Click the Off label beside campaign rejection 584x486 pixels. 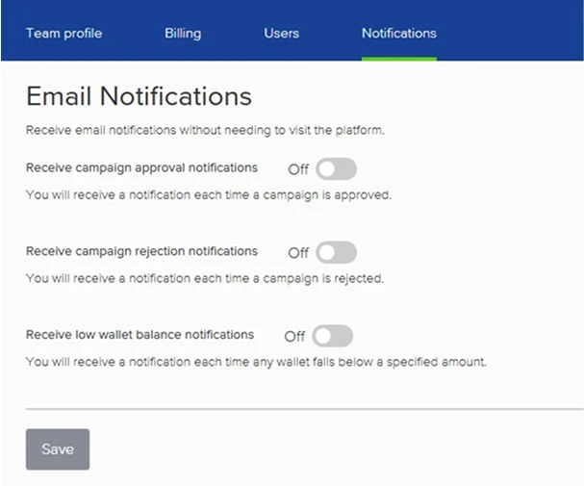(298, 253)
